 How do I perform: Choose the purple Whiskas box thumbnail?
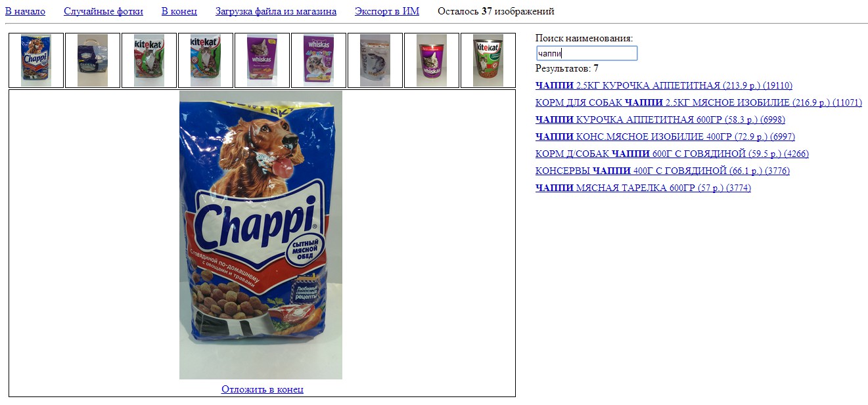point(262,60)
